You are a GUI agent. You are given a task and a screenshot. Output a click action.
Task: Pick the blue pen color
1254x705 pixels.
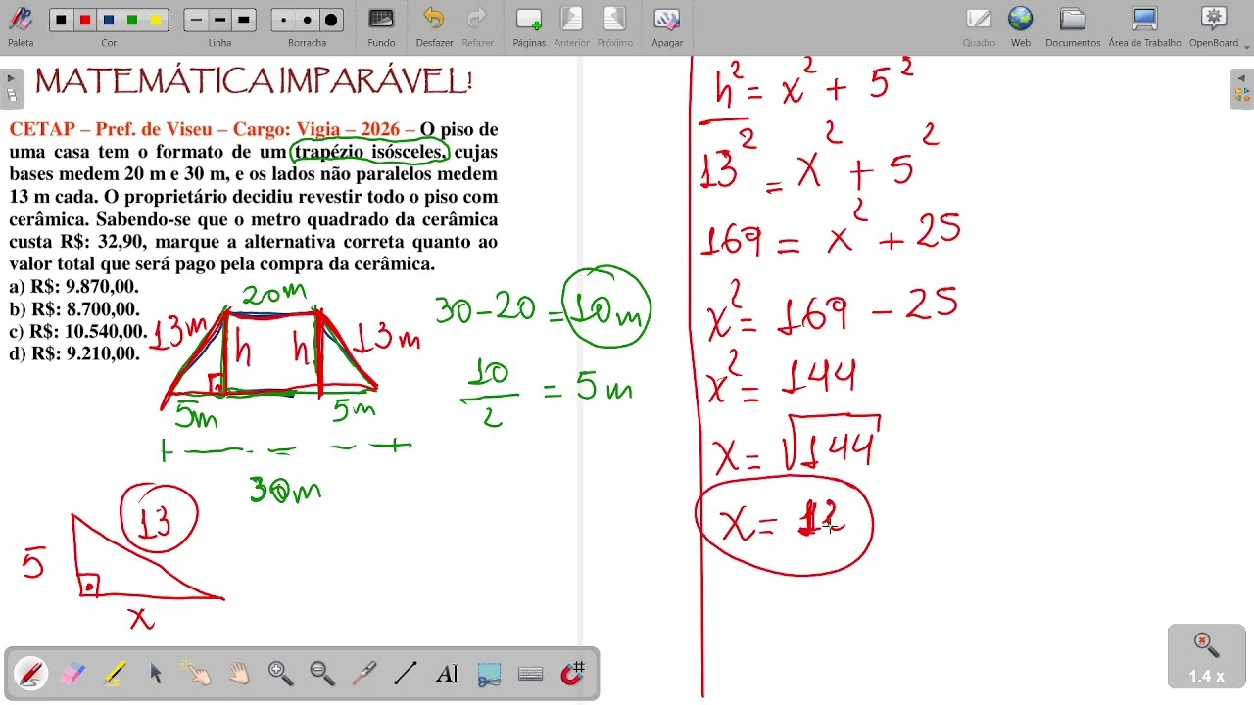109,20
